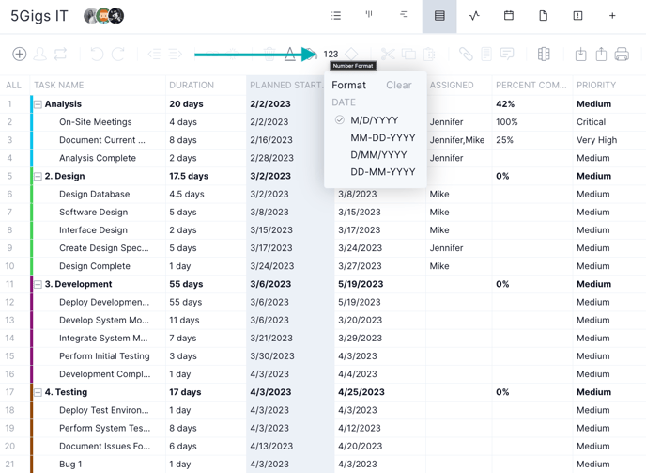Open the column settings icon

click(544, 54)
